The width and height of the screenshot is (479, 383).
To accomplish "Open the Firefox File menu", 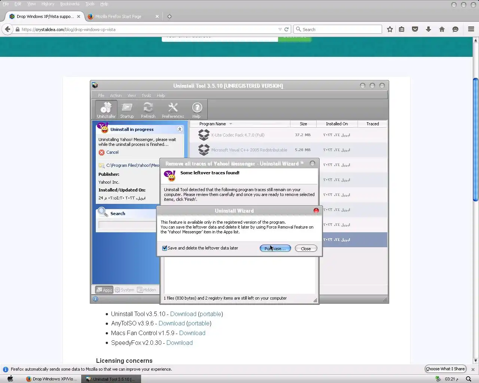I will [6, 4].
